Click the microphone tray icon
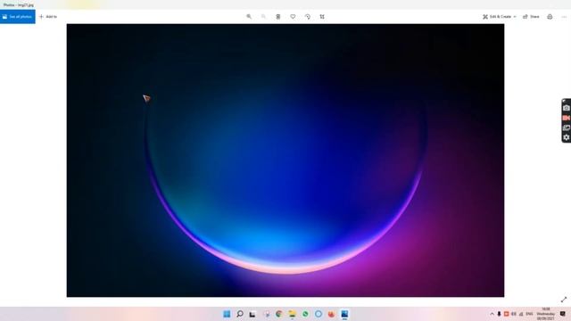This screenshot has height=321, width=571. 499,314
